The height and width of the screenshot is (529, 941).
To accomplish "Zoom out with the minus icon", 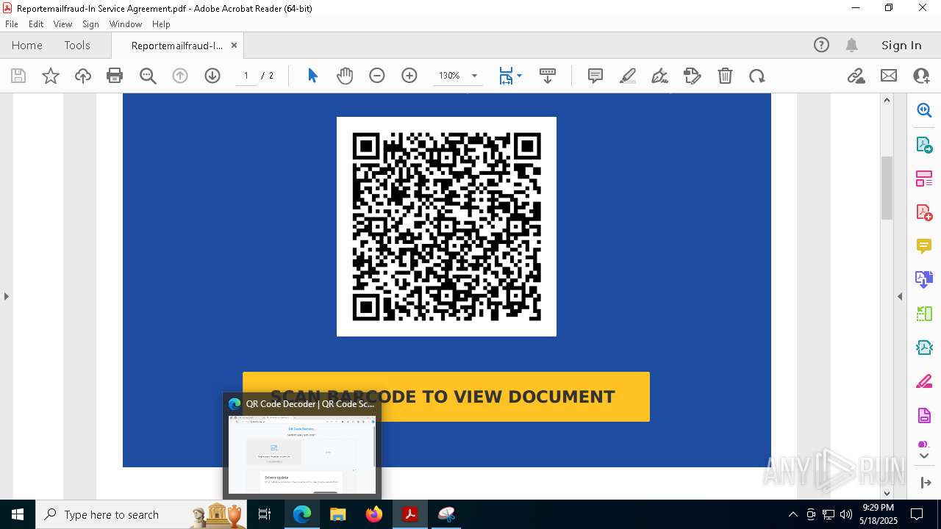I will [x=377, y=76].
